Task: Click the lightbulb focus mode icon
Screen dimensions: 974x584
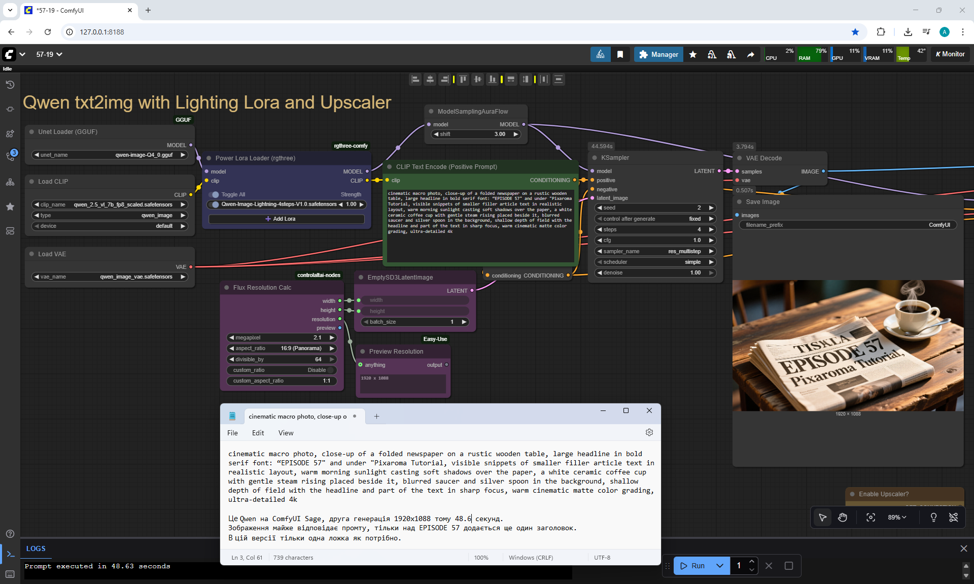Action: click(x=933, y=517)
